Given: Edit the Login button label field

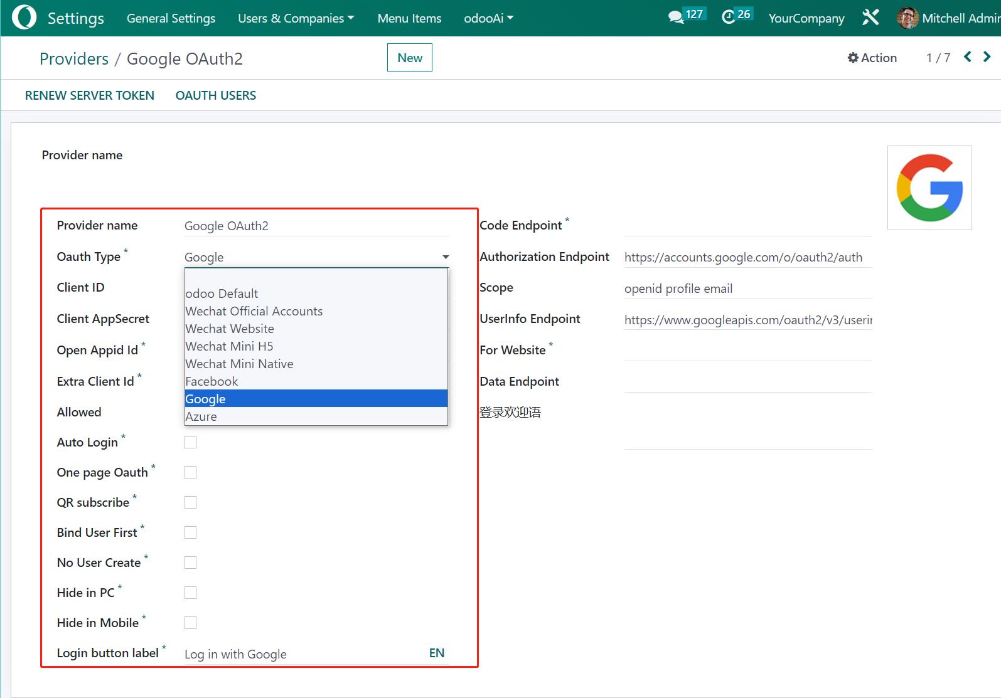Looking at the screenshot, I should click(x=305, y=654).
